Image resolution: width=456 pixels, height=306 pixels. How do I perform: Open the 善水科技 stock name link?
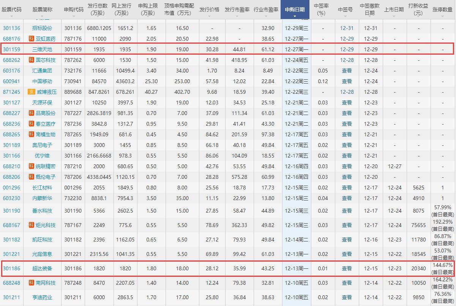point(42,211)
